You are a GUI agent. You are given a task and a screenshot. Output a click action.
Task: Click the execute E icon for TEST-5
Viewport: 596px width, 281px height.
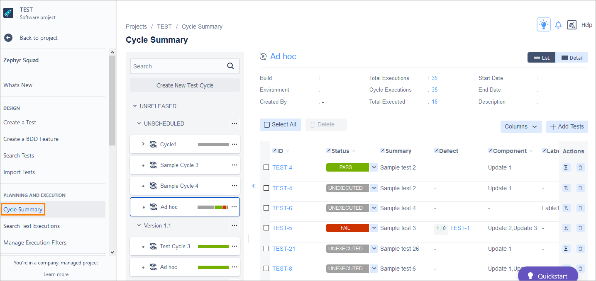pyautogui.click(x=566, y=228)
